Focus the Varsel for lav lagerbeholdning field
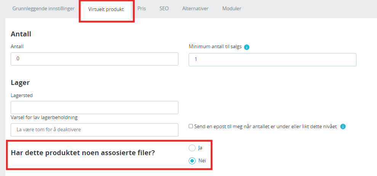This screenshot has height=176, width=377. pos(95,130)
